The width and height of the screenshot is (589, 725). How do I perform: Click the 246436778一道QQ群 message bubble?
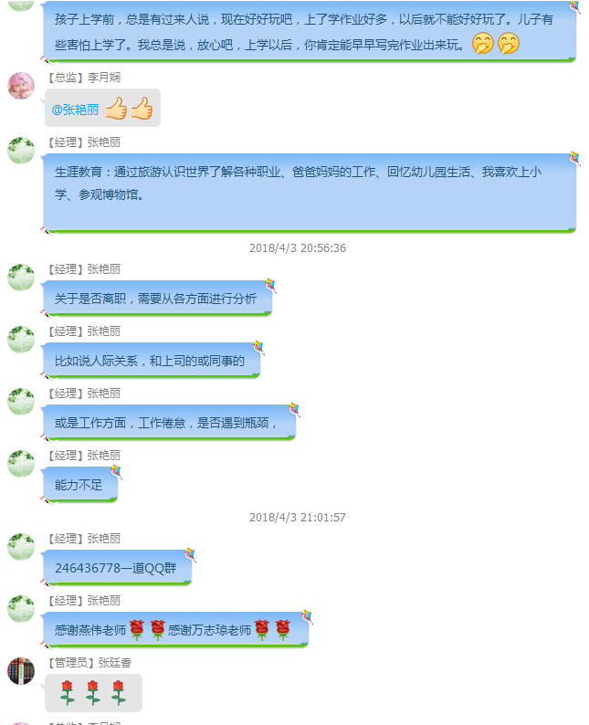pos(117,568)
